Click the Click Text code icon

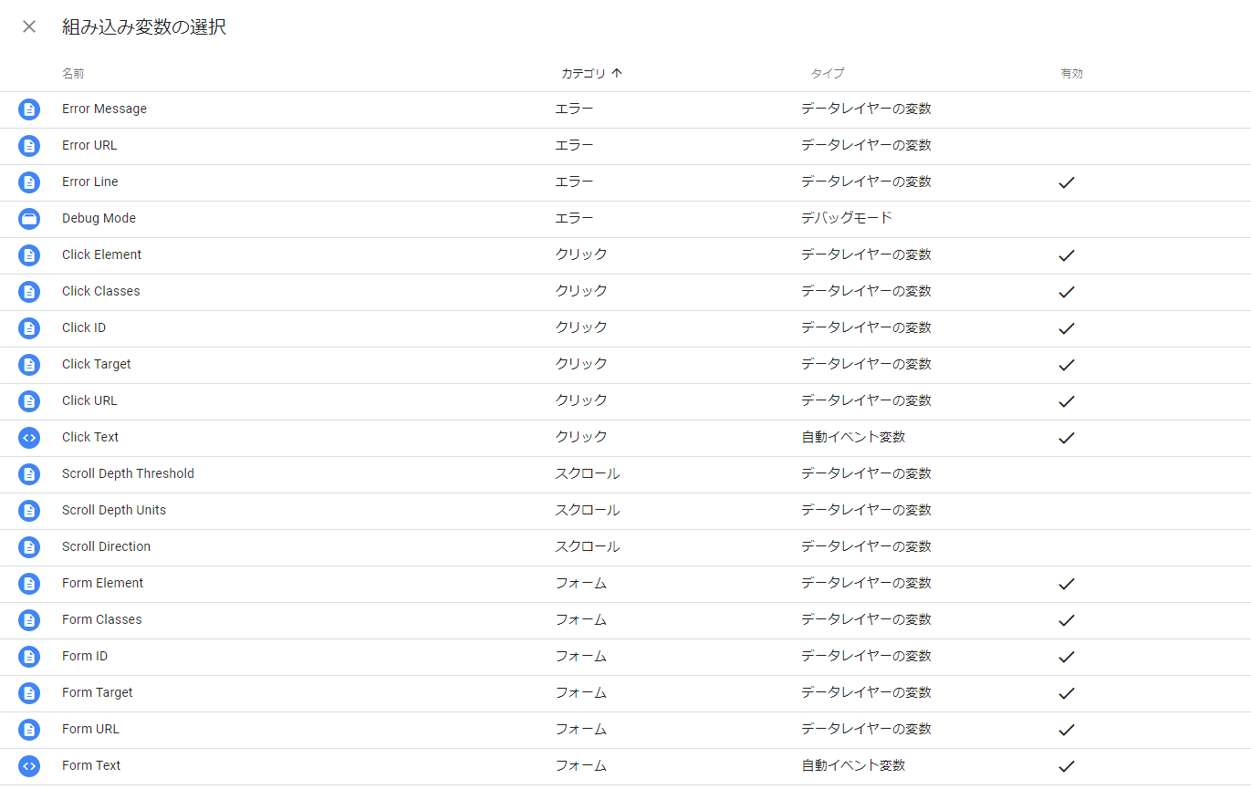29,438
